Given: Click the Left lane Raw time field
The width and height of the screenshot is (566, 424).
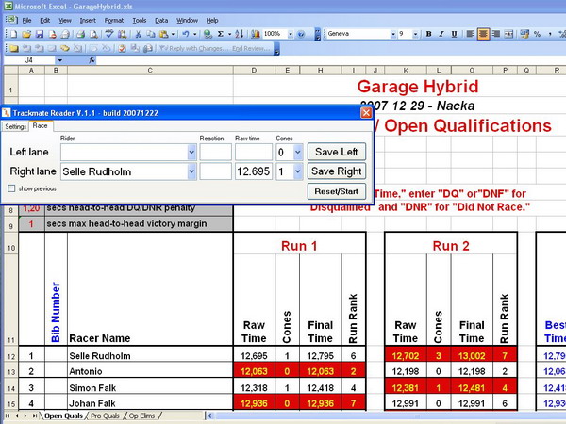Looking at the screenshot, I should [254, 152].
